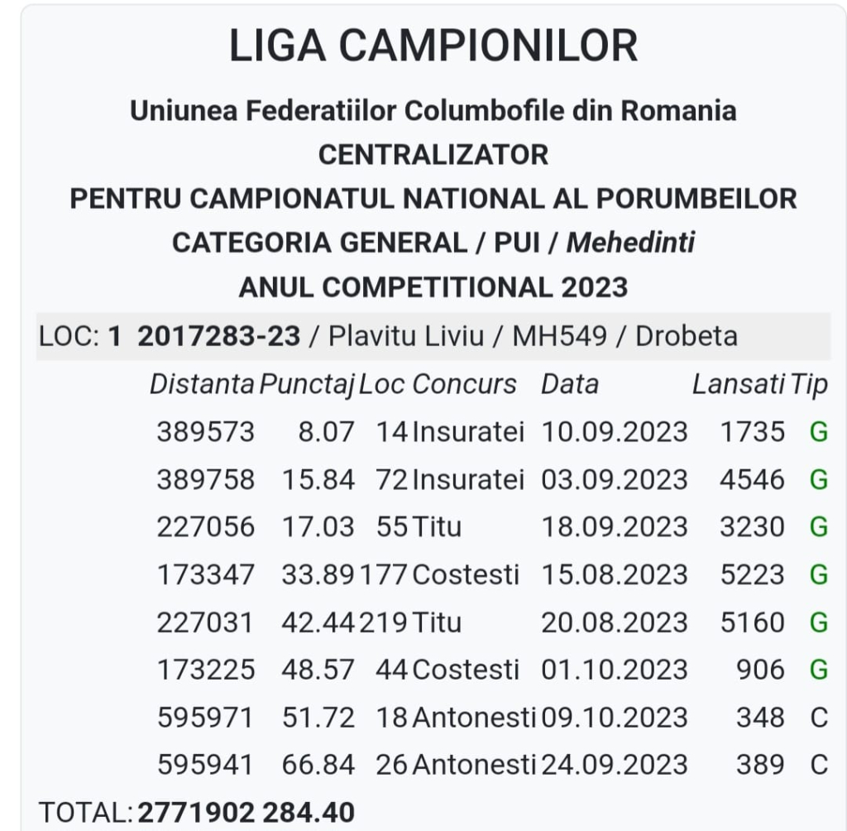Viewport: 847px width, 831px height.
Task: Select the Insuratei 03.09.2023 race entry
Action: coord(492,479)
